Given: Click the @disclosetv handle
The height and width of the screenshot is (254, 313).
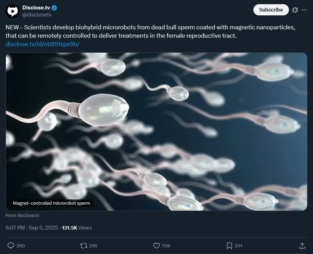Looking at the screenshot, I should (x=37, y=15).
